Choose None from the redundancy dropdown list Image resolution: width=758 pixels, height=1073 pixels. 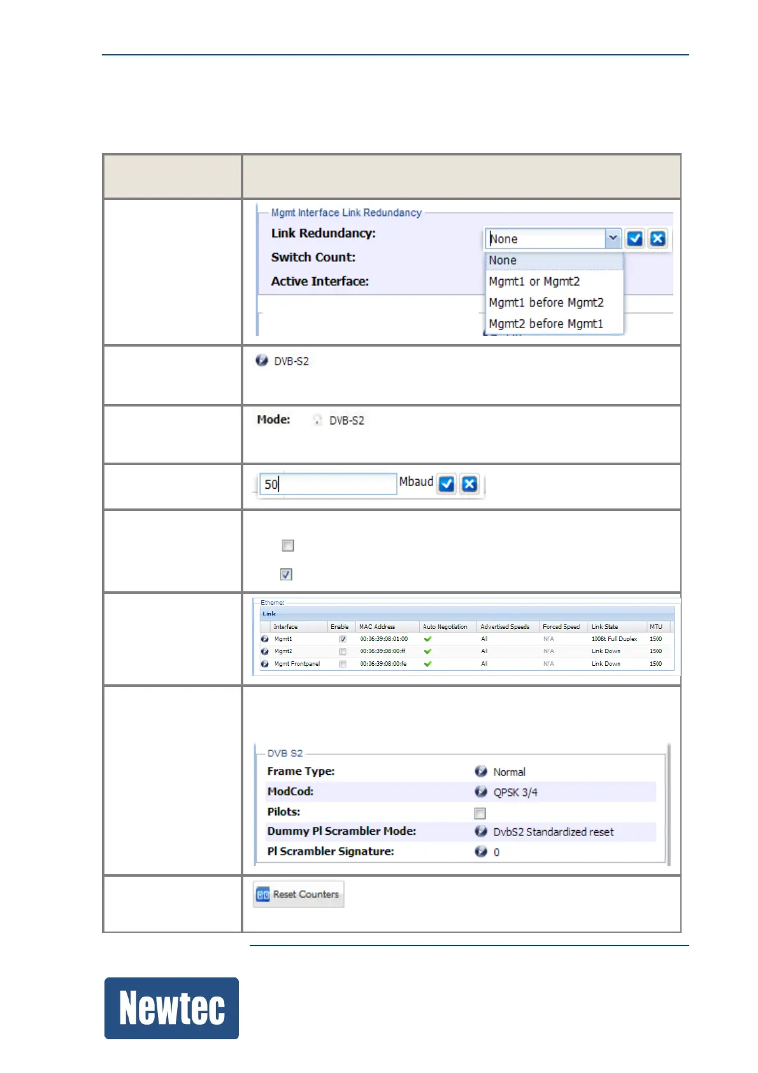(x=553, y=260)
